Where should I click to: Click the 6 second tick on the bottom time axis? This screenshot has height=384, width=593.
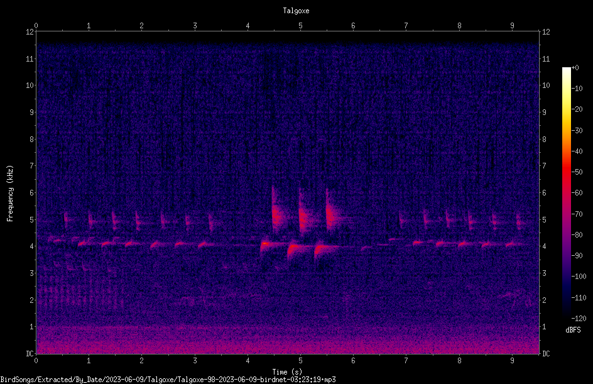[x=353, y=361]
